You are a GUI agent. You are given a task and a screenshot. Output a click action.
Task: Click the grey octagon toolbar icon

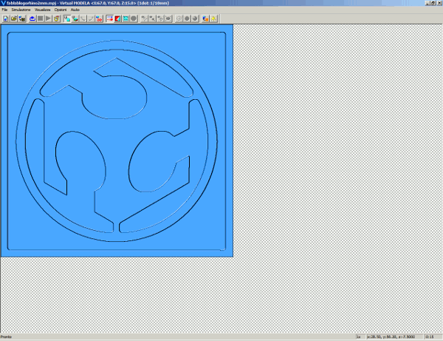pos(134,18)
